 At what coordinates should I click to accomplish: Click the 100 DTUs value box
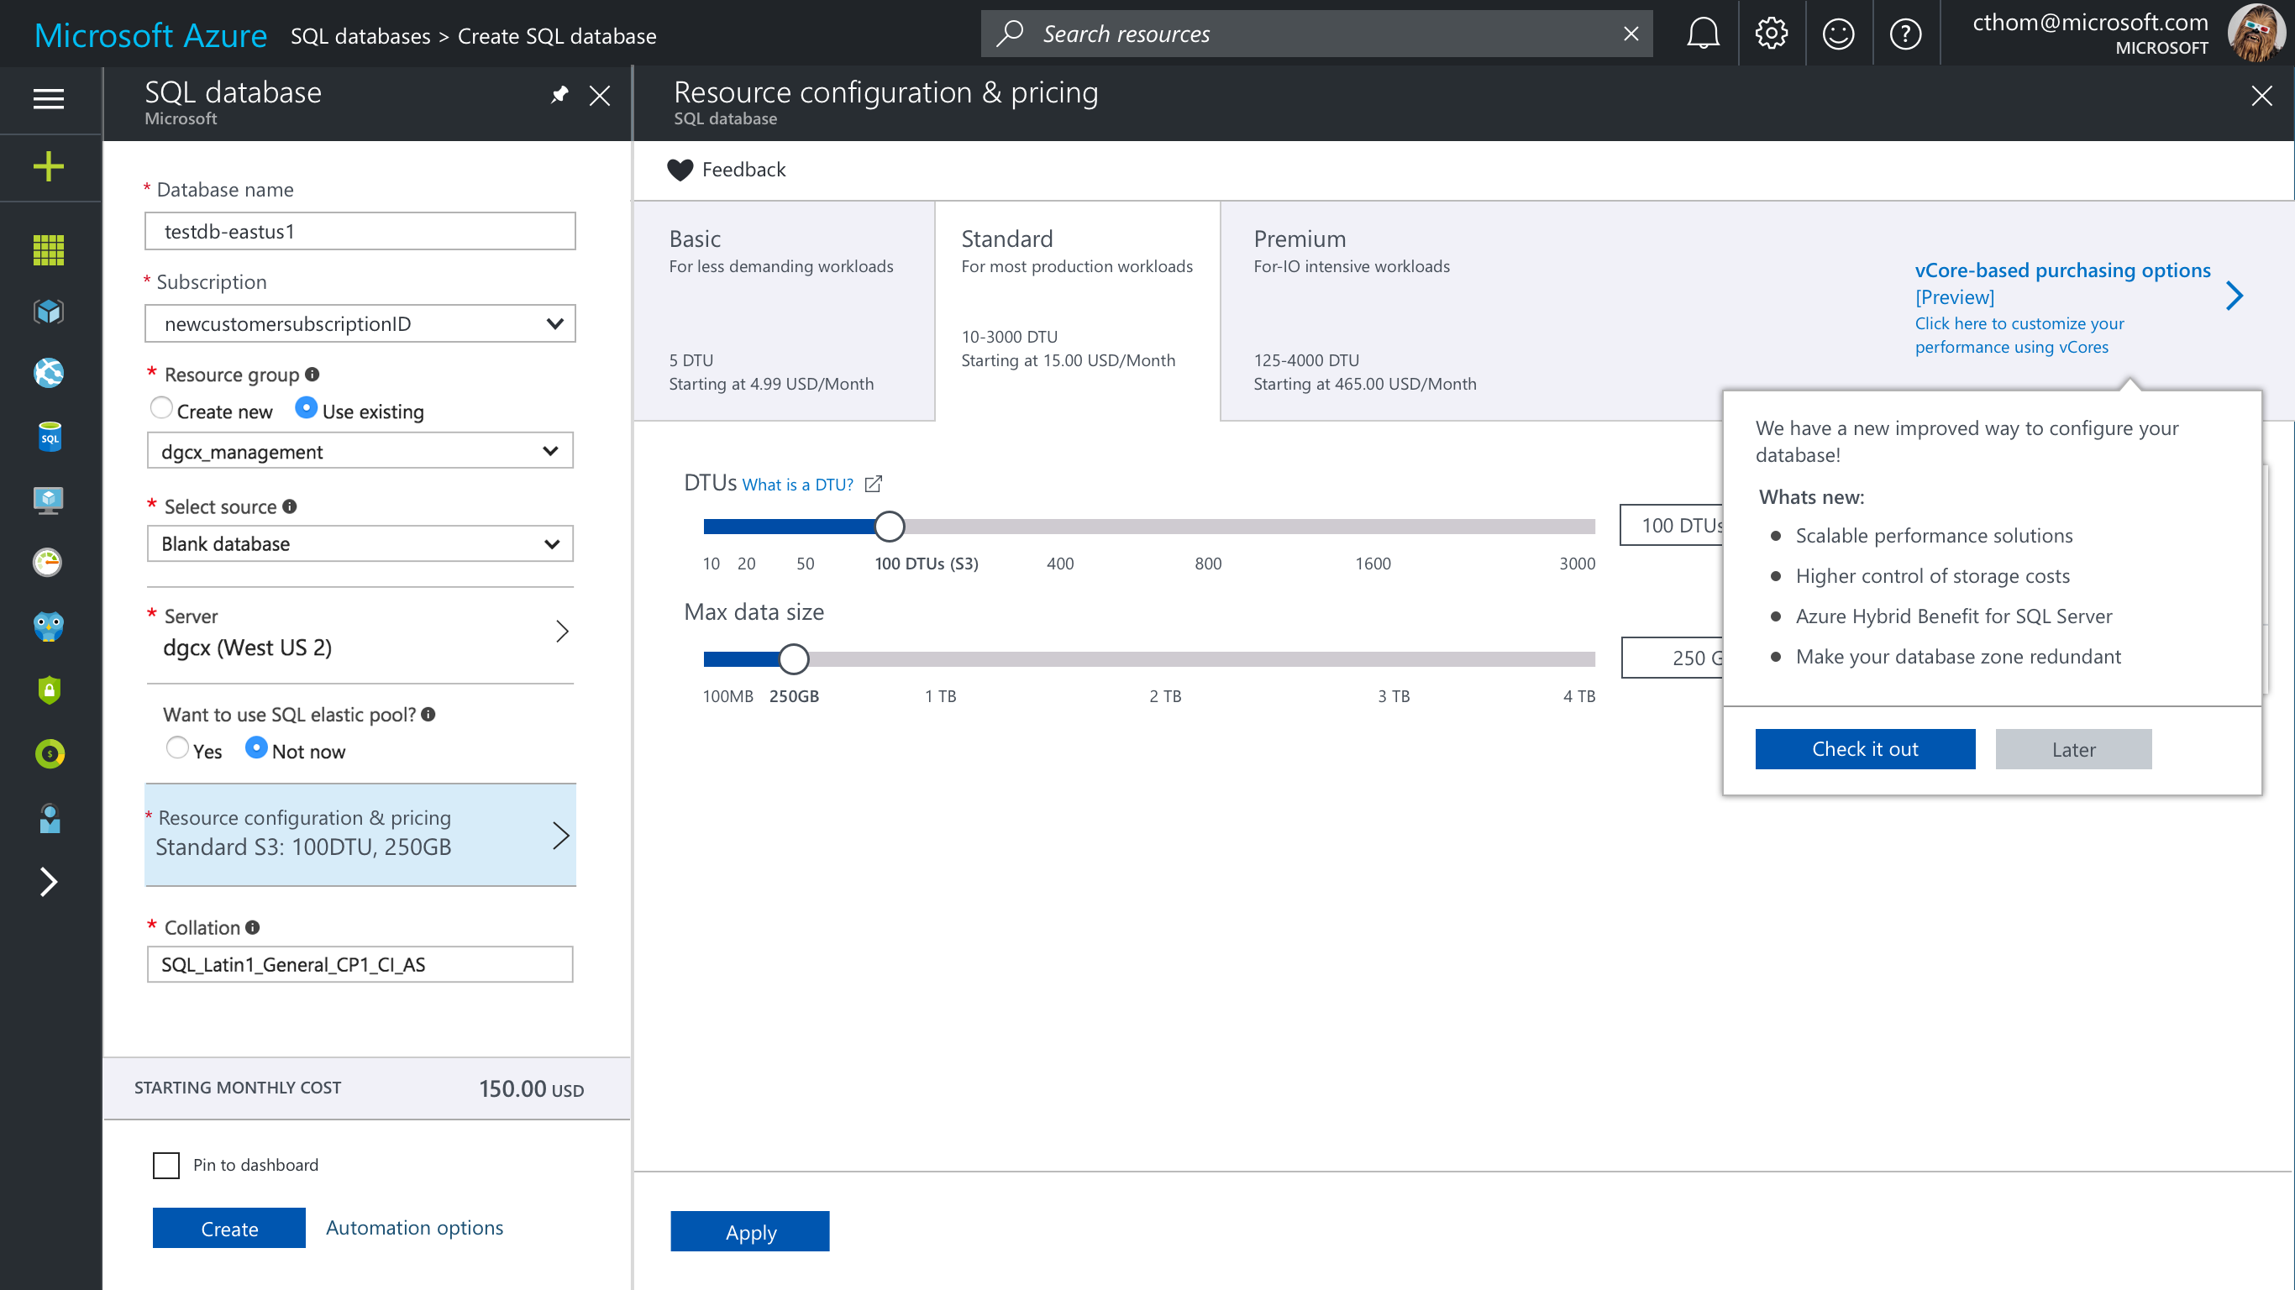[1673, 525]
